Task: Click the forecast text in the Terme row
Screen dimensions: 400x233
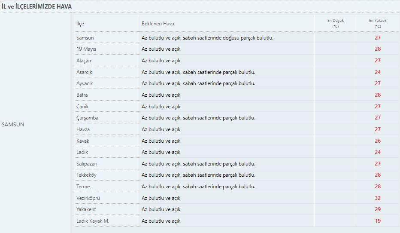Action: click(198, 187)
